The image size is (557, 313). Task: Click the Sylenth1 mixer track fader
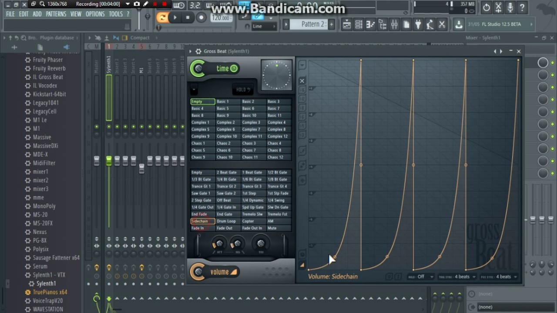click(x=109, y=161)
